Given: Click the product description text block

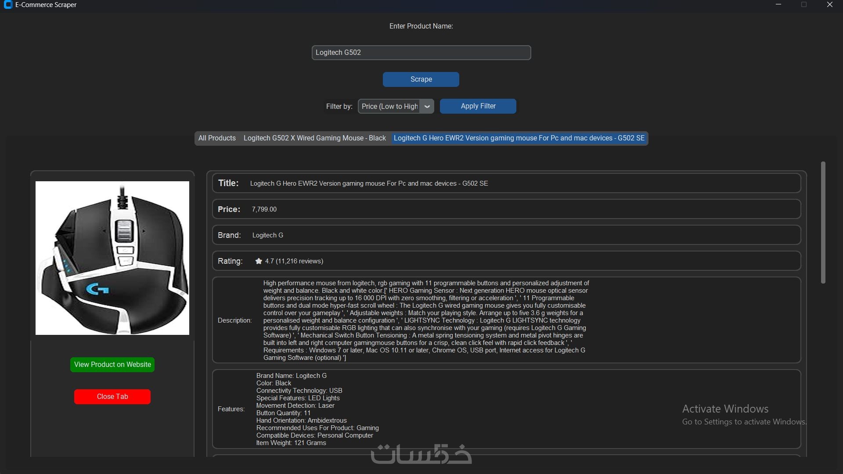Looking at the screenshot, I should 426,320.
